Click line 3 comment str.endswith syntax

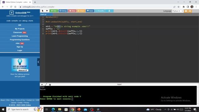coord(64,22)
